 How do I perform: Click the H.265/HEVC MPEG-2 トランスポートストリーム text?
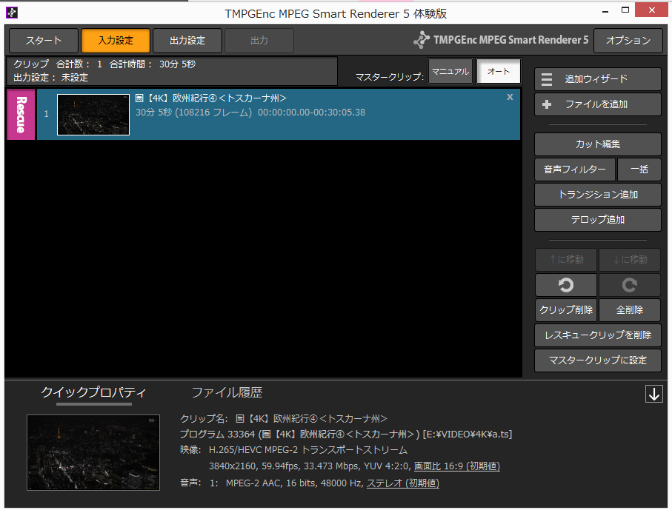click(307, 450)
